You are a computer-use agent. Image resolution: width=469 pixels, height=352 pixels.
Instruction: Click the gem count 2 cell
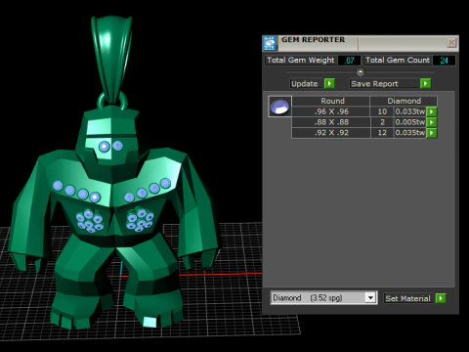tap(382, 122)
